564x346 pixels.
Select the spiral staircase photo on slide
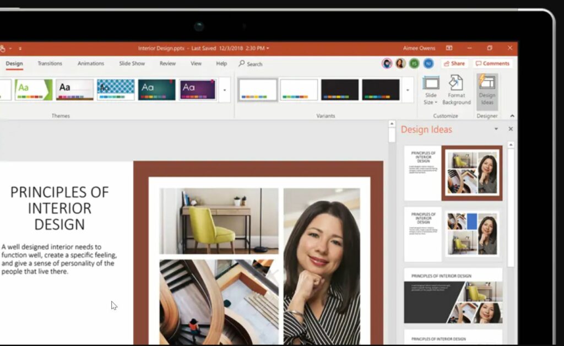pos(219,302)
